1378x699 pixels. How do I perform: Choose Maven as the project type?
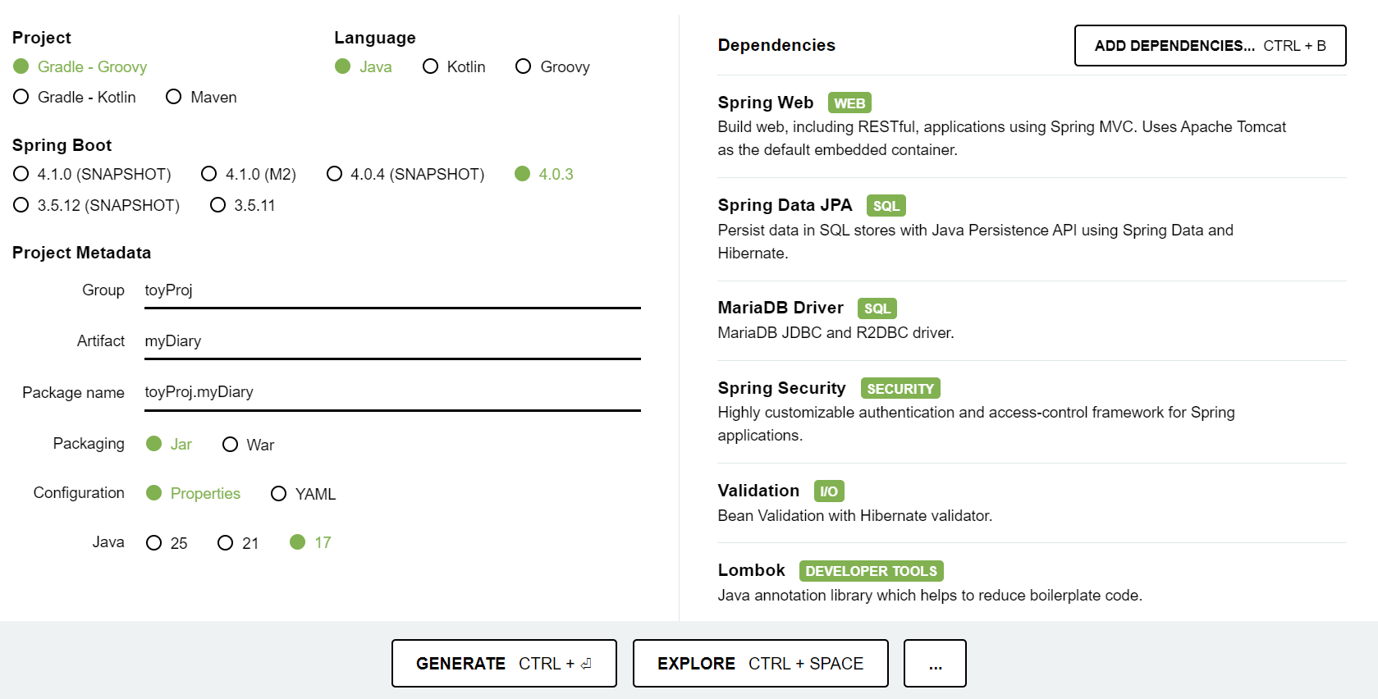(201, 97)
